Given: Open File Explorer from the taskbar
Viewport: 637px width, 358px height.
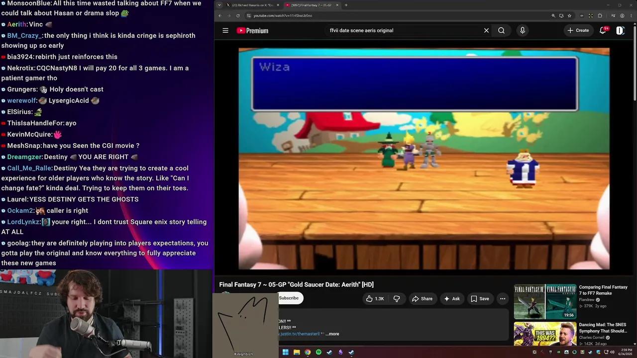Looking at the screenshot, I should (297, 352).
